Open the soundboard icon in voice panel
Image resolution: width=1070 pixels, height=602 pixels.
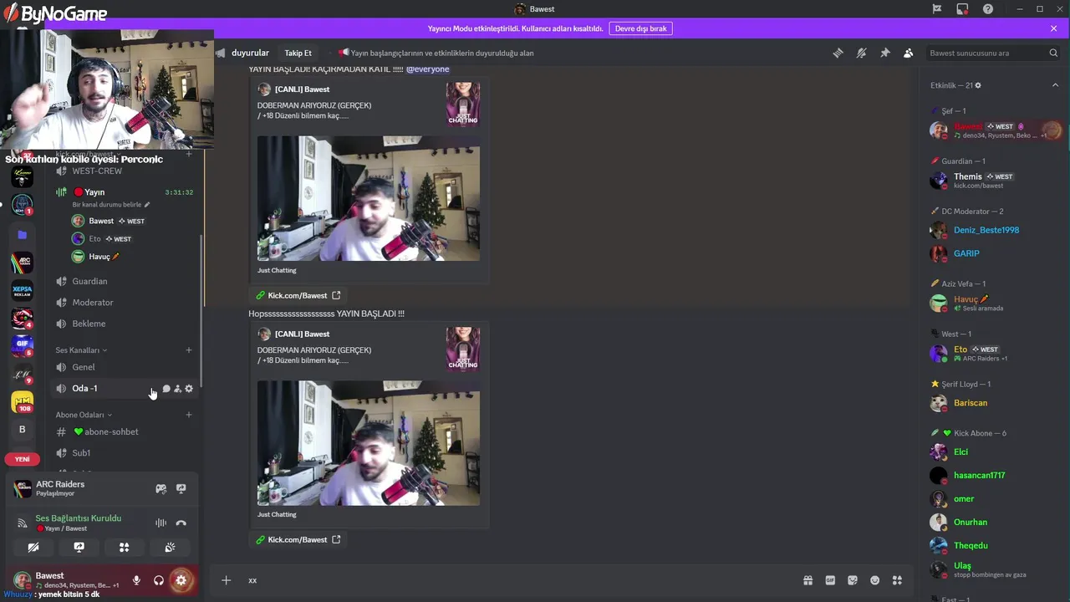click(x=170, y=548)
